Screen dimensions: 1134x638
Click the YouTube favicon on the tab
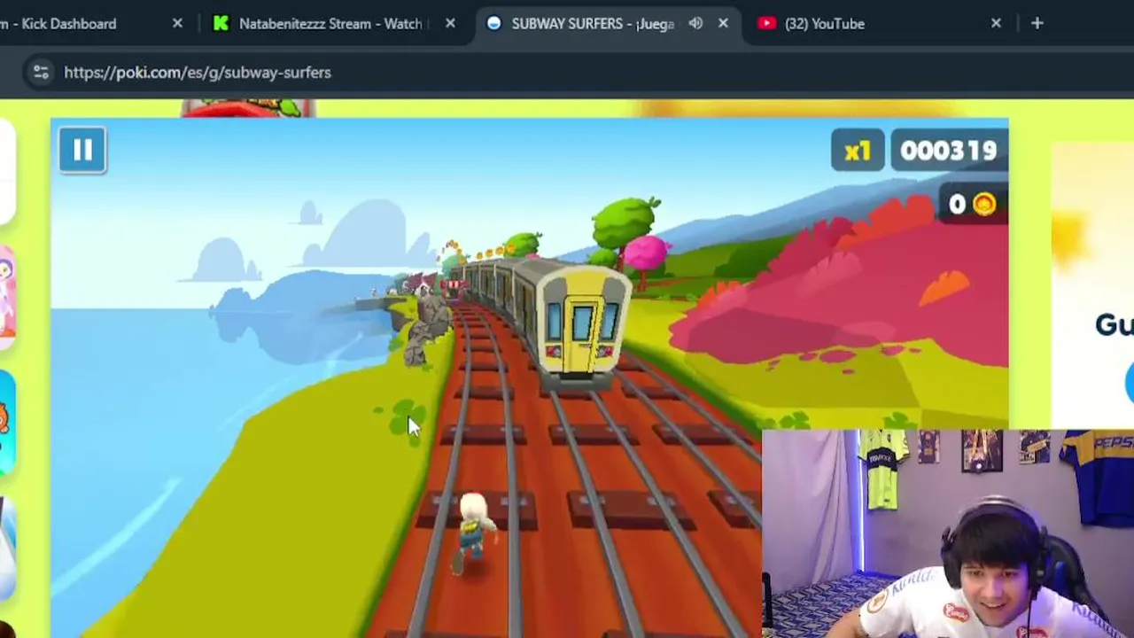tap(767, 24)
